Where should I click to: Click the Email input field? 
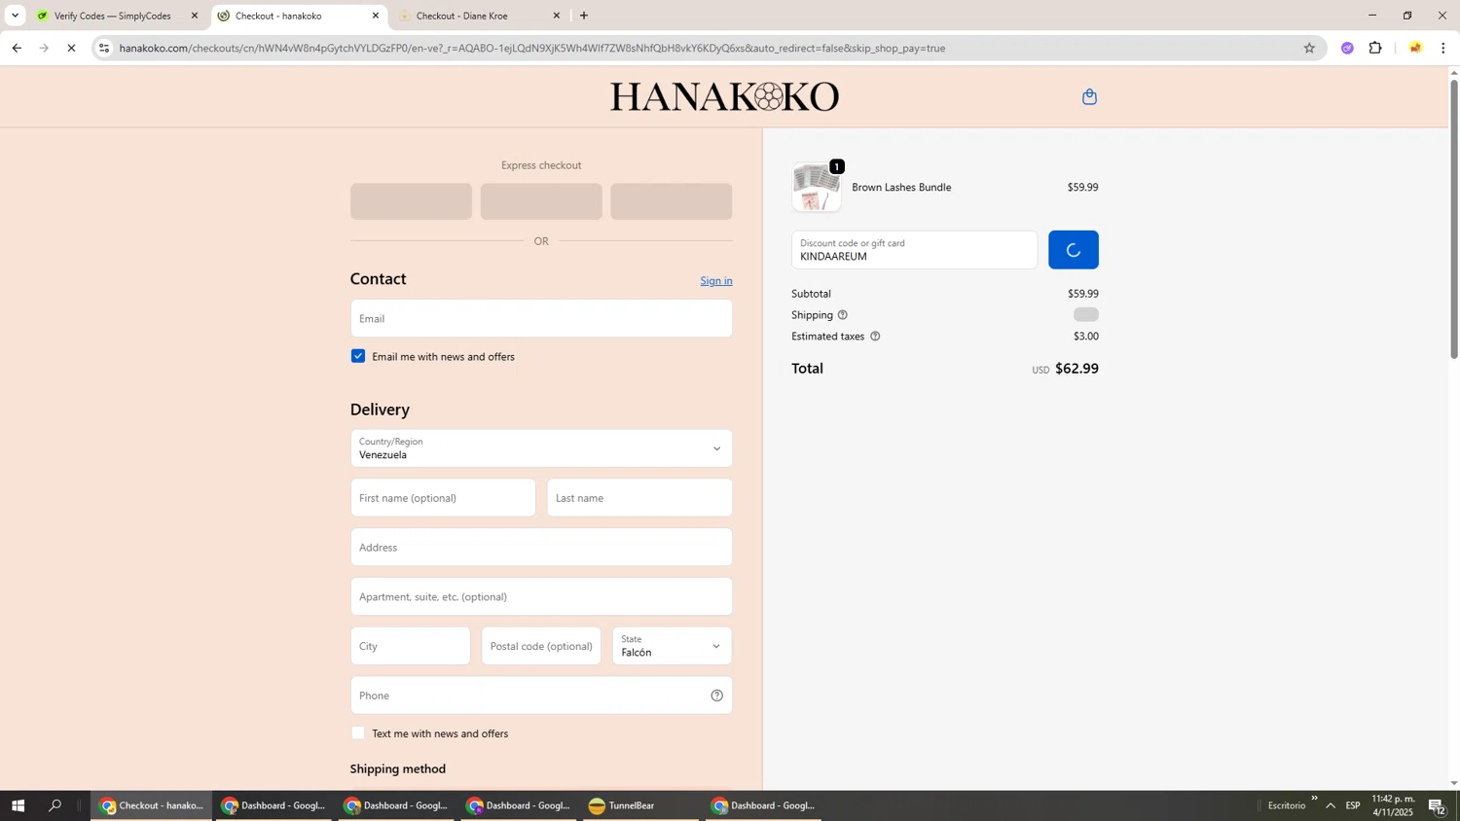[541, 318]
